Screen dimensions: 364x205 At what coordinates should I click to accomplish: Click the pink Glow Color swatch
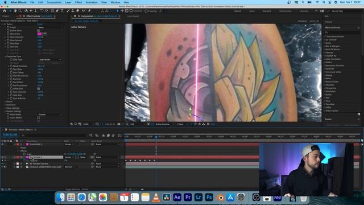point(39,34)
